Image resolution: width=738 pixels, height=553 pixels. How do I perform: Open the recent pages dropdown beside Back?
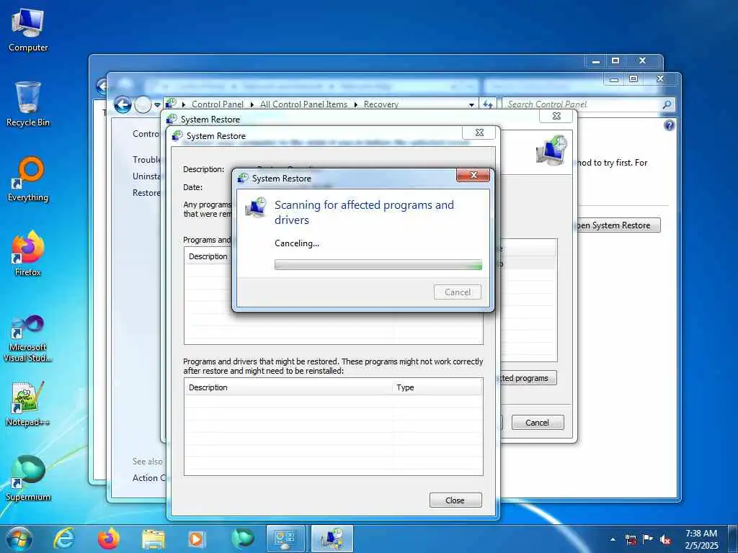[157, 105]
